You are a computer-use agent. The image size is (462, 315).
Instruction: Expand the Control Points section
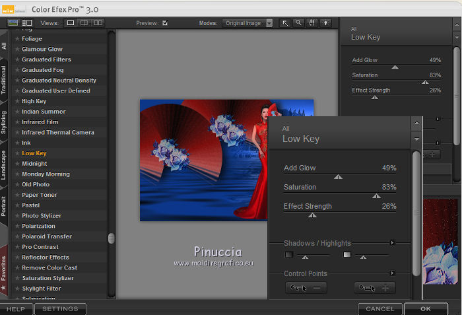tap(392, 273)
